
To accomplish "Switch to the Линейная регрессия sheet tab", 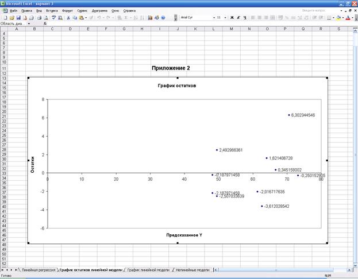I will [39, 269].
